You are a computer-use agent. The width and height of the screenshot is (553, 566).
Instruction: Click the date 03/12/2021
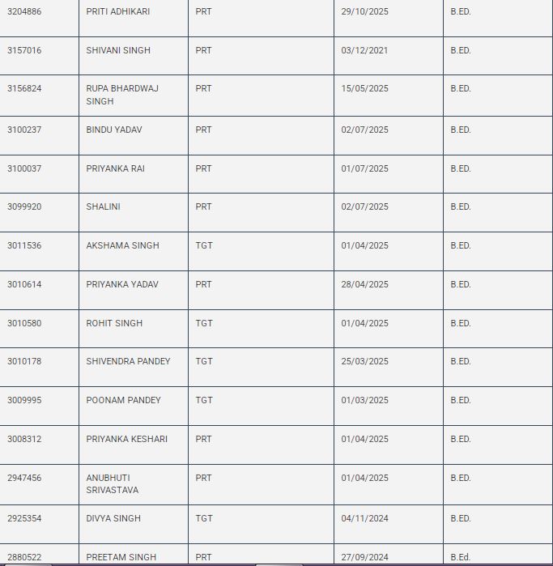point(364,50)
